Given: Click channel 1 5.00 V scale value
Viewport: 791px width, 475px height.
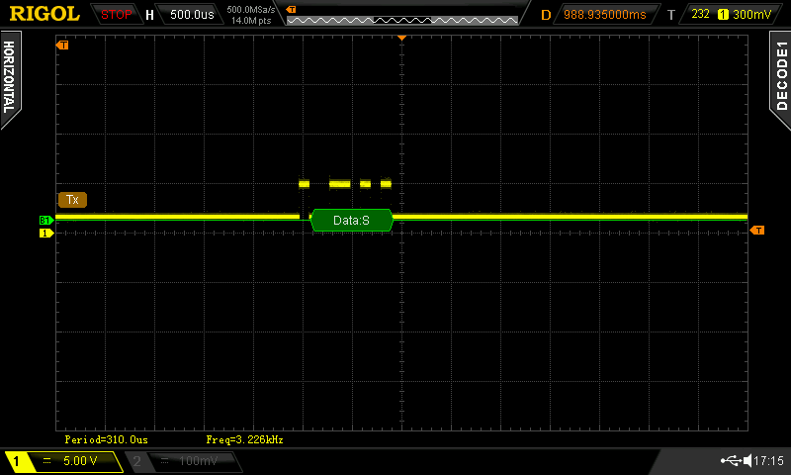Looking at the screenshot, I should 80,460.
